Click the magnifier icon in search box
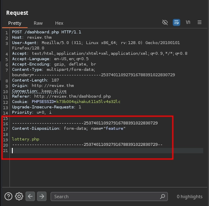 [x=163, y=197]
